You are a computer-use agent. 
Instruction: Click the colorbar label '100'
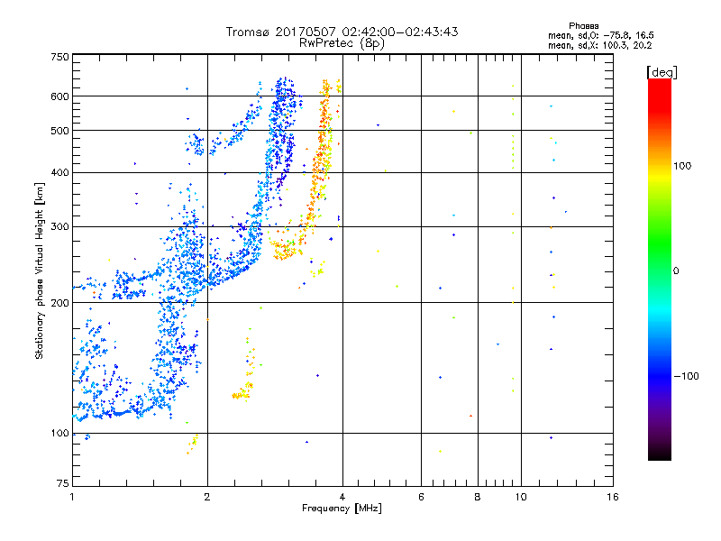click(x=682, y=166)
